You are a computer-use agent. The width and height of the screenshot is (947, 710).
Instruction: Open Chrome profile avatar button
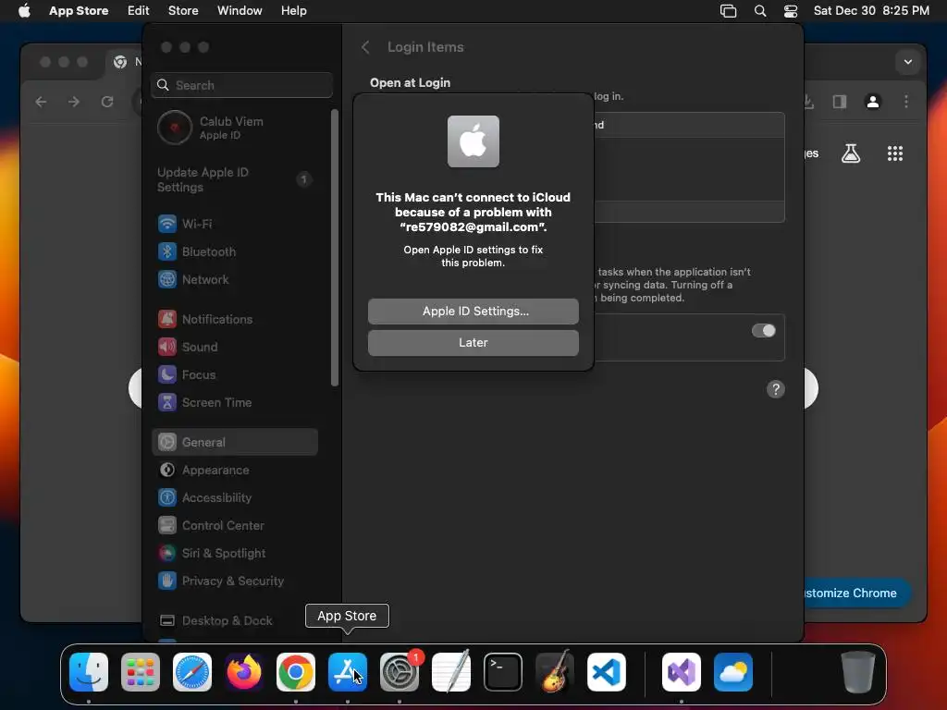tap(873, 102)
